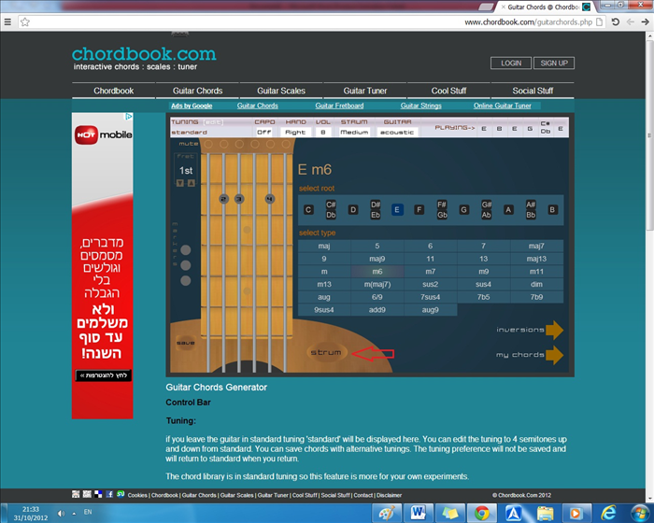Toggle mute on the third string circle
Screen dimensions: 654x523
click(x=239, y=145)
